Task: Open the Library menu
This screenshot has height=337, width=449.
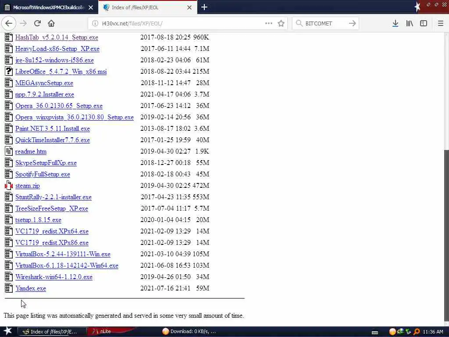Action: coord(410,24)
